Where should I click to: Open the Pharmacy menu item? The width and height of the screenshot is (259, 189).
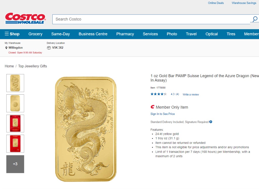125,34
